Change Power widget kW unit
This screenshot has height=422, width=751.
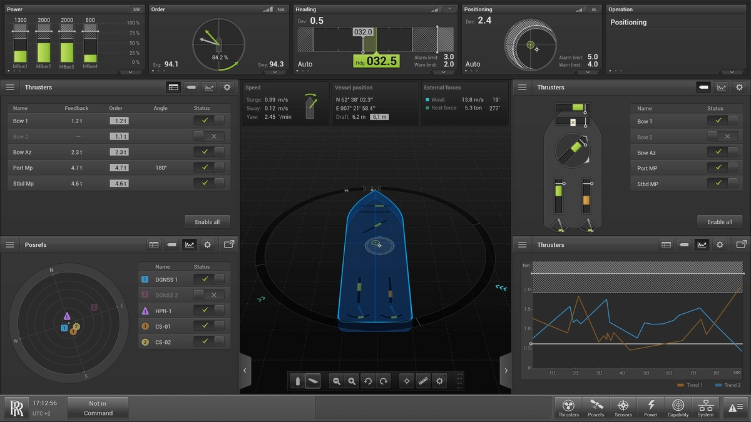[x=136, y=9]
